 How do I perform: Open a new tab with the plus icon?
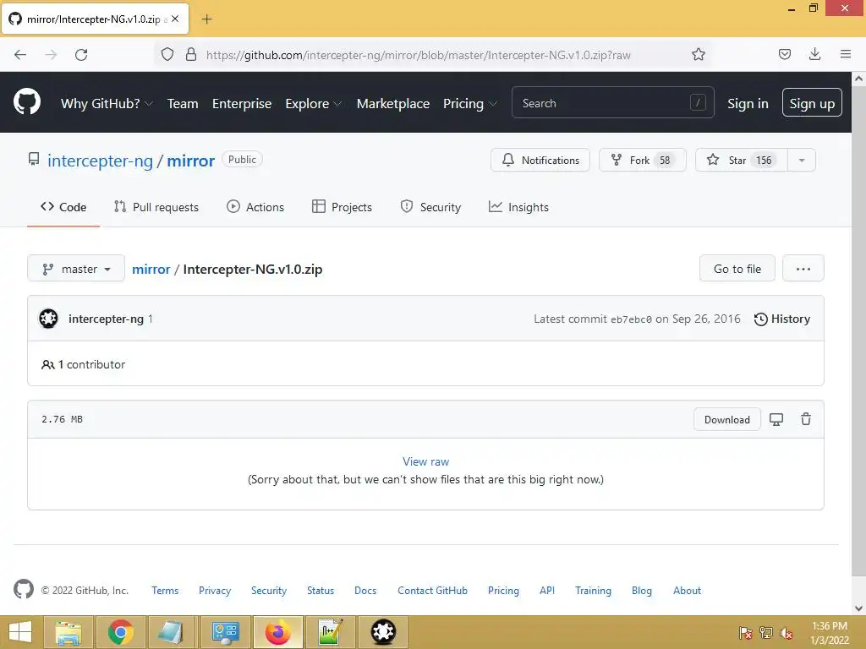[206, 19]
